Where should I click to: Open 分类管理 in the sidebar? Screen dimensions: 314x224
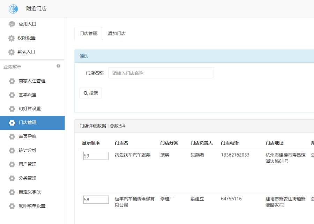click(x=27, y=178)
